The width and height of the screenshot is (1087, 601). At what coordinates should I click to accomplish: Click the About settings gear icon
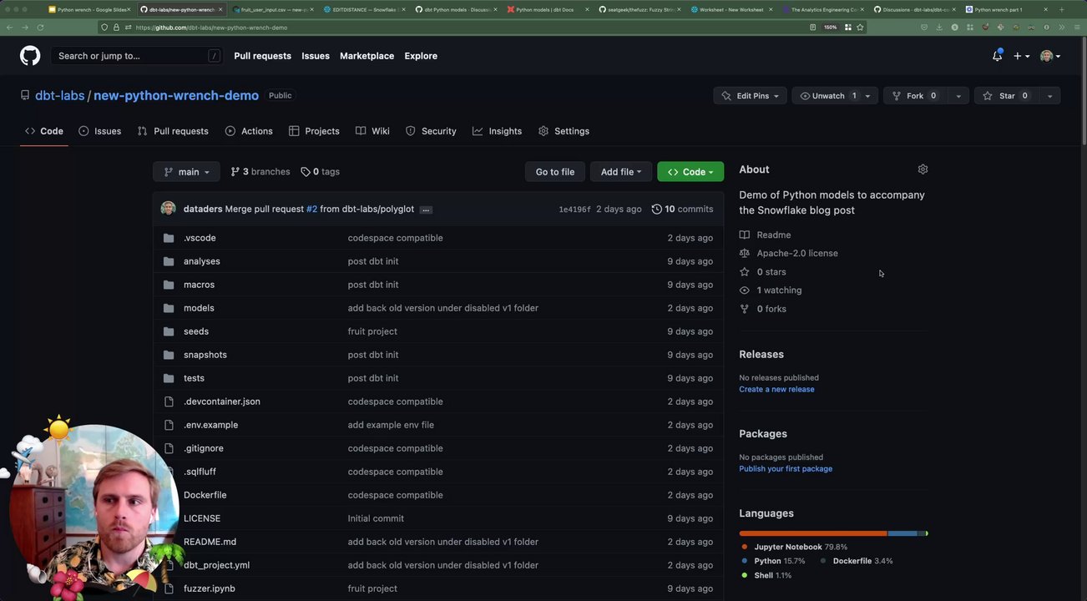(x=923, y=169)
